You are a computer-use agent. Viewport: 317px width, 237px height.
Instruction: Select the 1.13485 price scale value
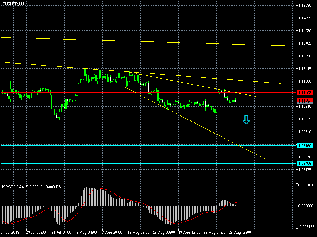(x=305, y=43)
